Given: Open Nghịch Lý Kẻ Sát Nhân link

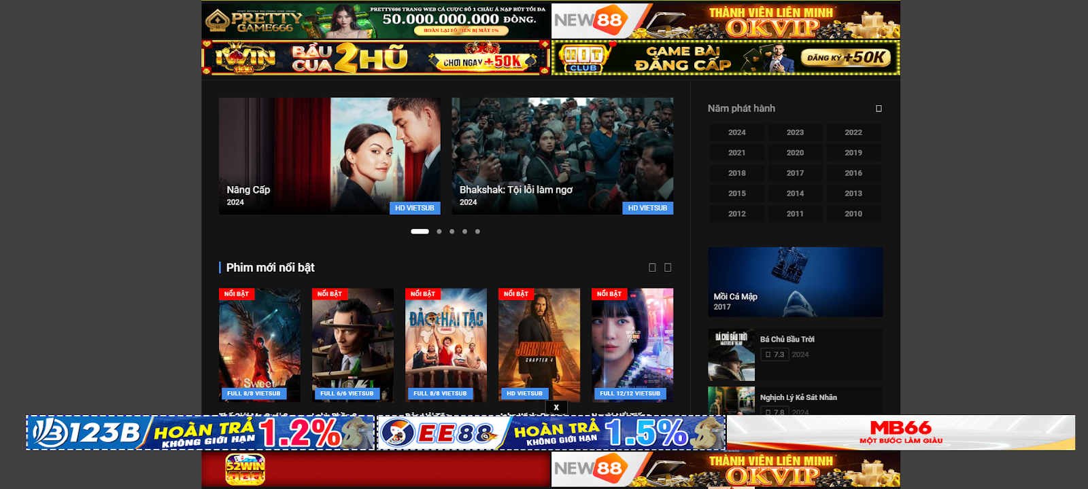Looking at the screenshot, I should pos(798,398).
